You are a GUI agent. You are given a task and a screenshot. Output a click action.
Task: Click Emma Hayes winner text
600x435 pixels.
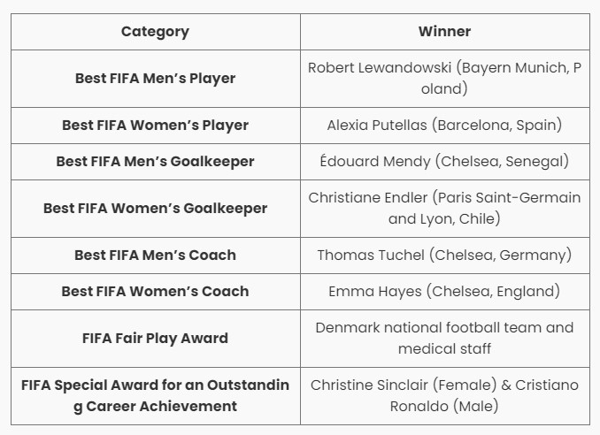[444, 292]
